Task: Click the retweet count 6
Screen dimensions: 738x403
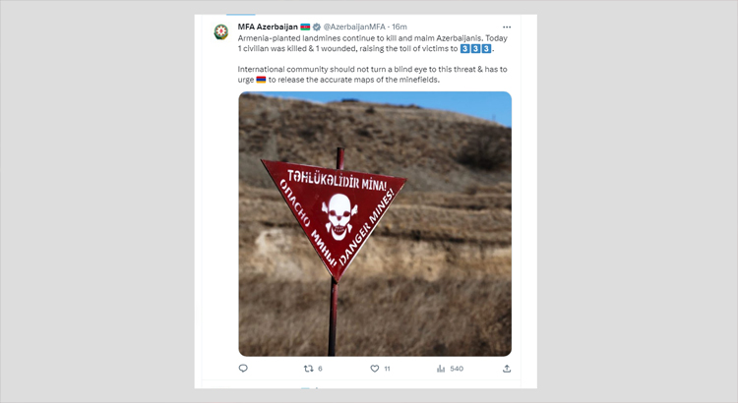Action: click(x=320, y=369)
